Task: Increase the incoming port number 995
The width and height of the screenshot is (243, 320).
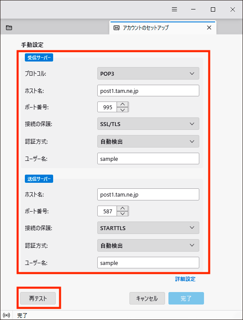Action: pos(123,104)
